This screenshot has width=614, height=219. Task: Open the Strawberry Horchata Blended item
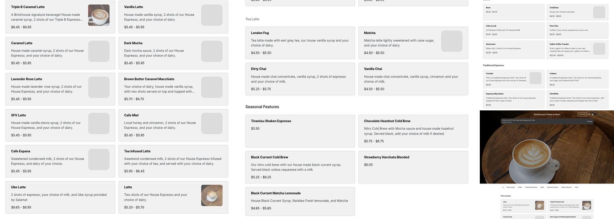pyautogui.click(x=413, y=167)
